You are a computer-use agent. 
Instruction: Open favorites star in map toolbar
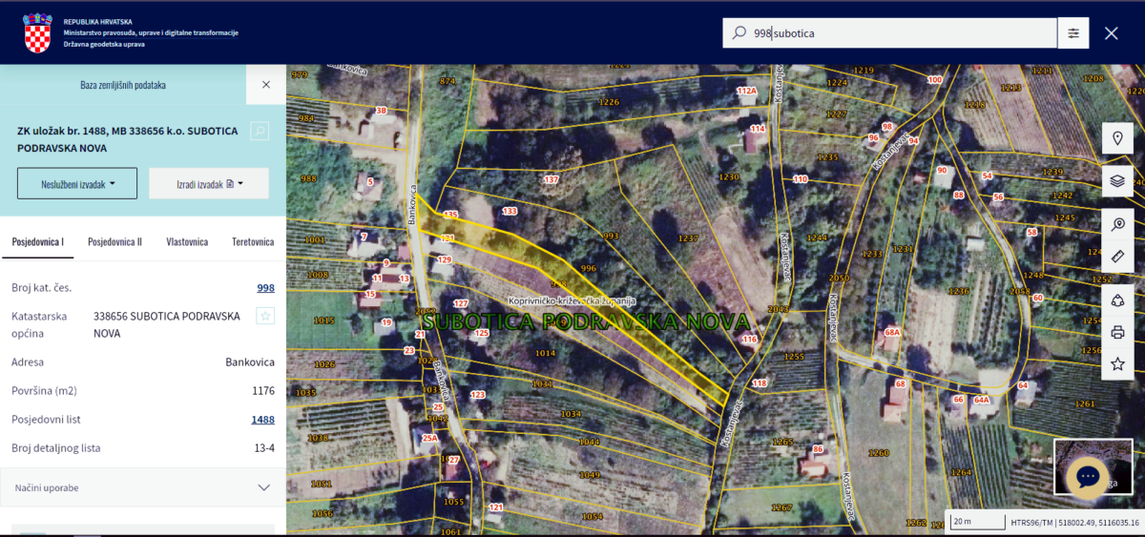pyautogui.click(x=1117, y=364)
